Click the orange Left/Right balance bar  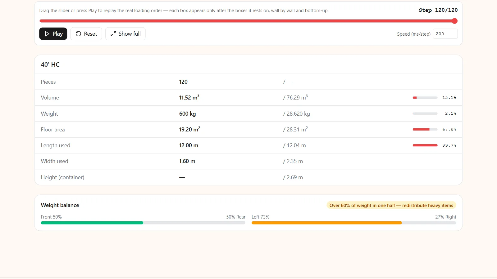pyautogui.click(x=354, y=223)
